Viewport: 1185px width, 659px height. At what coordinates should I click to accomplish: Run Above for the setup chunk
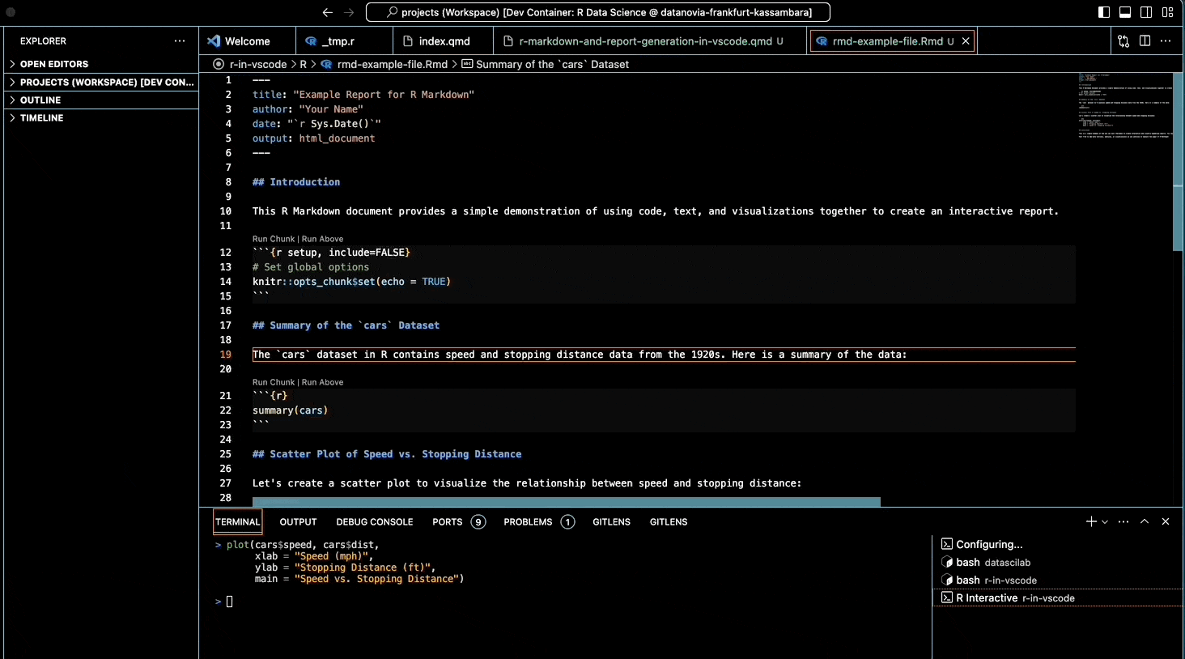(322, 239)
